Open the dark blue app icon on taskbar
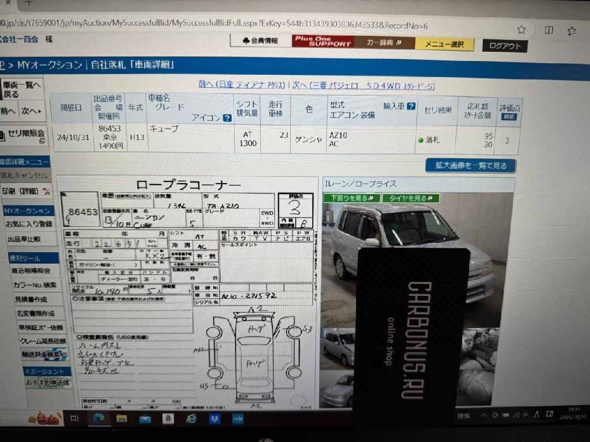The image size is (590, 442). (x=214, y=418)
